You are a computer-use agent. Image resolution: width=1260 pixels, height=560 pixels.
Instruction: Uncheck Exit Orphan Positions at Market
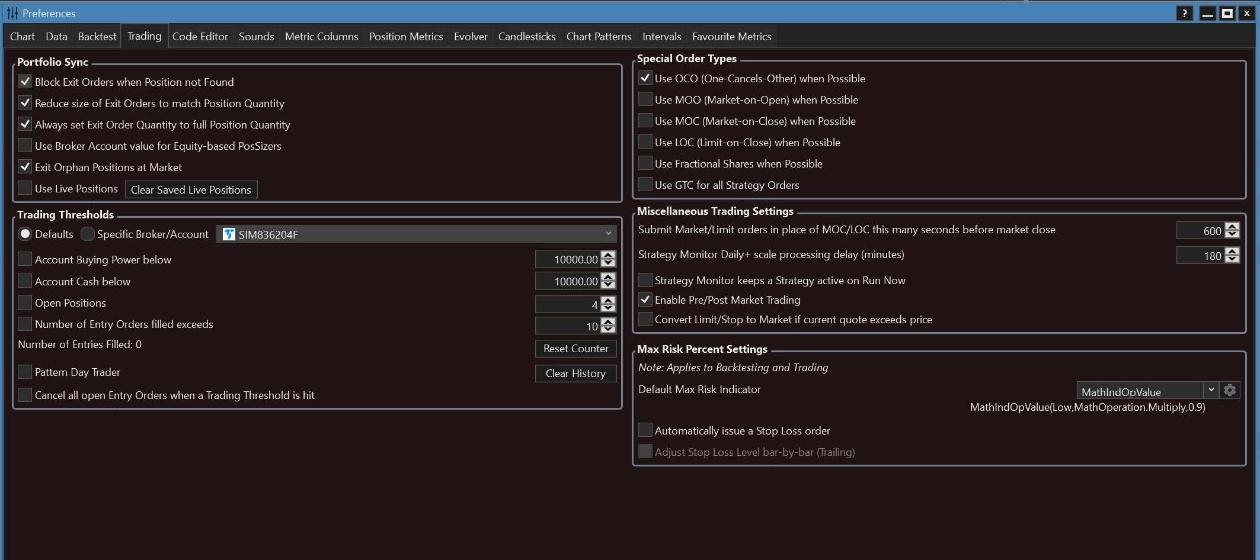(25, 167)
